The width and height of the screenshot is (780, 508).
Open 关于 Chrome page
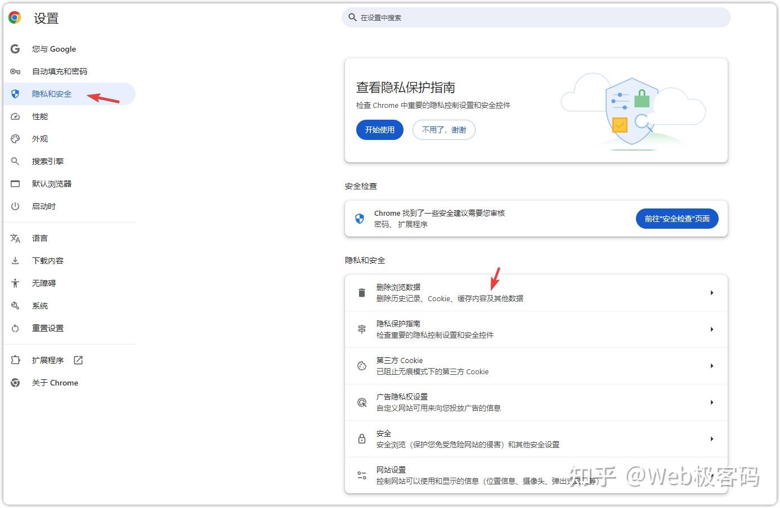click(70, 383)
